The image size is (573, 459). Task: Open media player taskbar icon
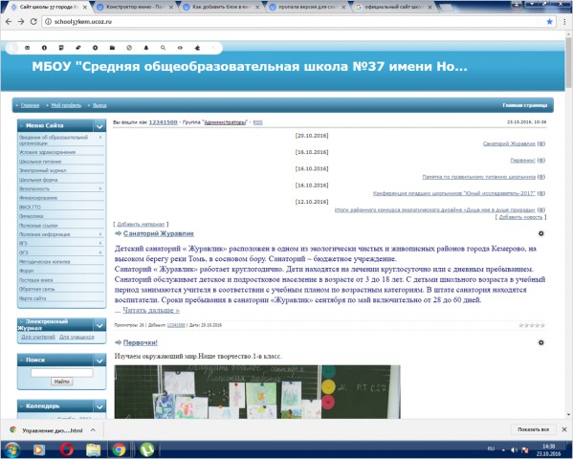pyautogui.click(x=39, y=449)
